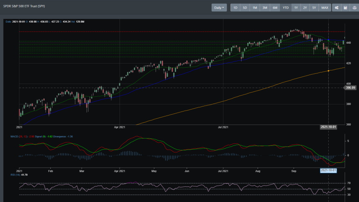Viewport: 359px width, 202px height.
Task: Click the Aug label on MACD axis
Action: tap(258, 171)
